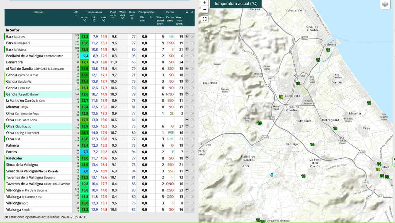395x223 pixels.
Task: Sort by Hum rel % header
Action: pyautogui.click(x=132, y=15)
